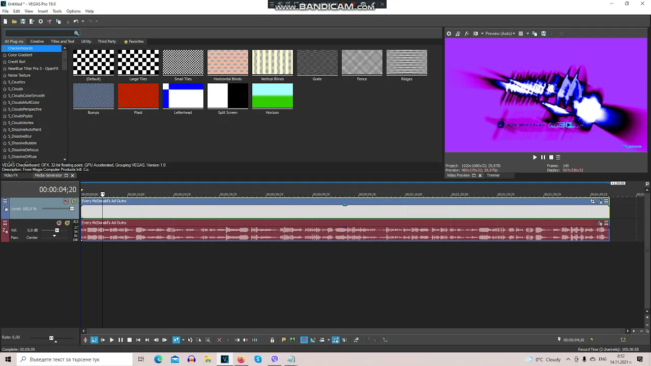Click the Preview on External Monitor icon

458,34
